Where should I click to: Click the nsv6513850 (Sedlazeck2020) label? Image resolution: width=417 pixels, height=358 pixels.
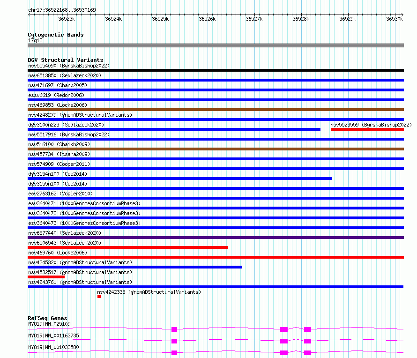65,75
